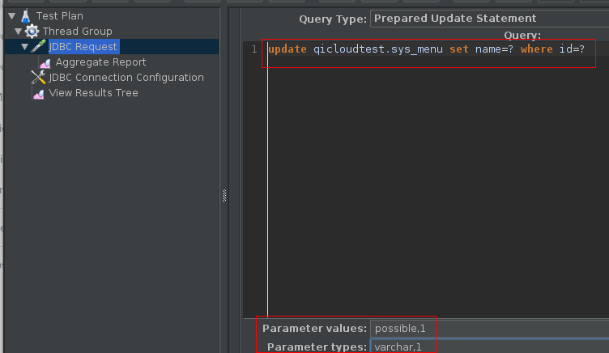The image size is (609, 353).
Task: Click the JDBC Connection Configuration tools icon
Action: click(x=38, y=77)
